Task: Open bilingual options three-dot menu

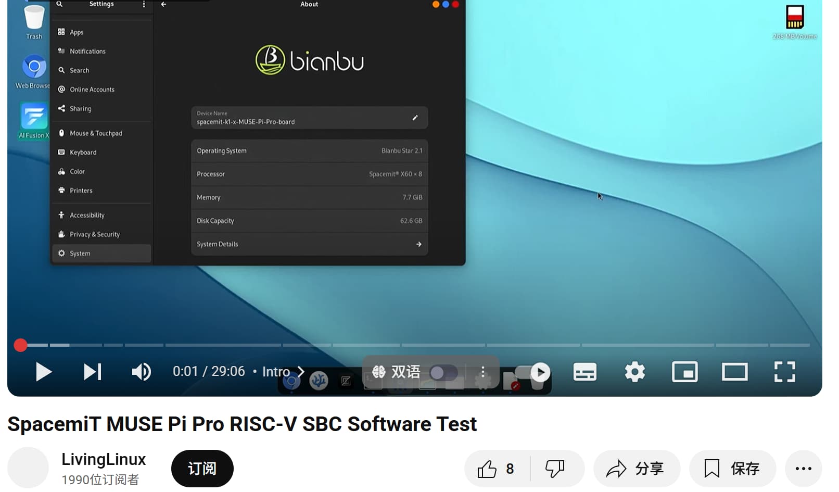Action: 483,372
